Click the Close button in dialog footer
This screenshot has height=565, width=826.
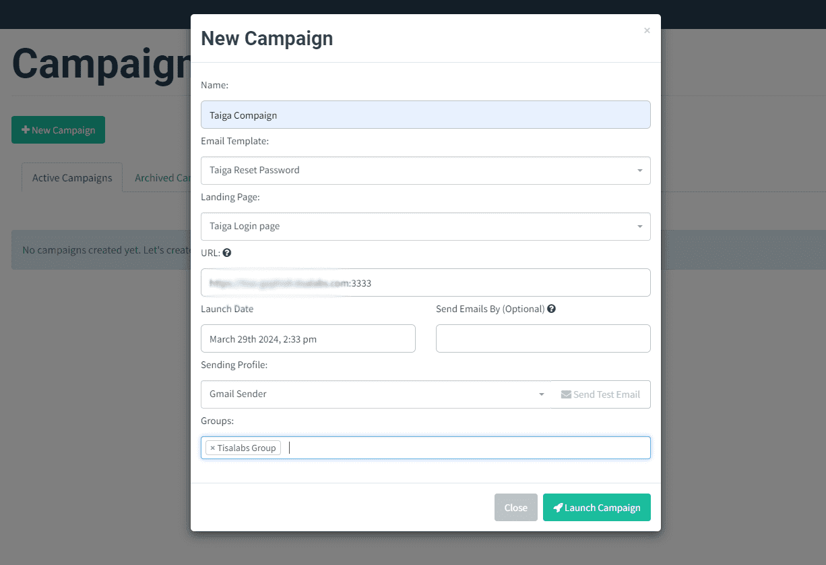[x=516, y=508]
